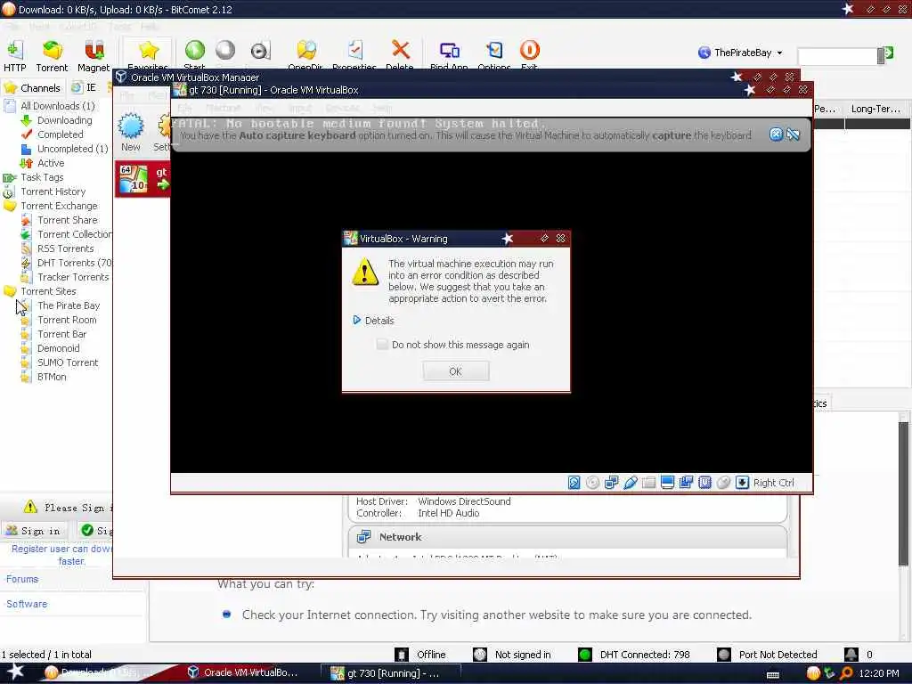Click the hard disk indicator in VM status bar
The image size is (912, 684).
click(574, 482)
